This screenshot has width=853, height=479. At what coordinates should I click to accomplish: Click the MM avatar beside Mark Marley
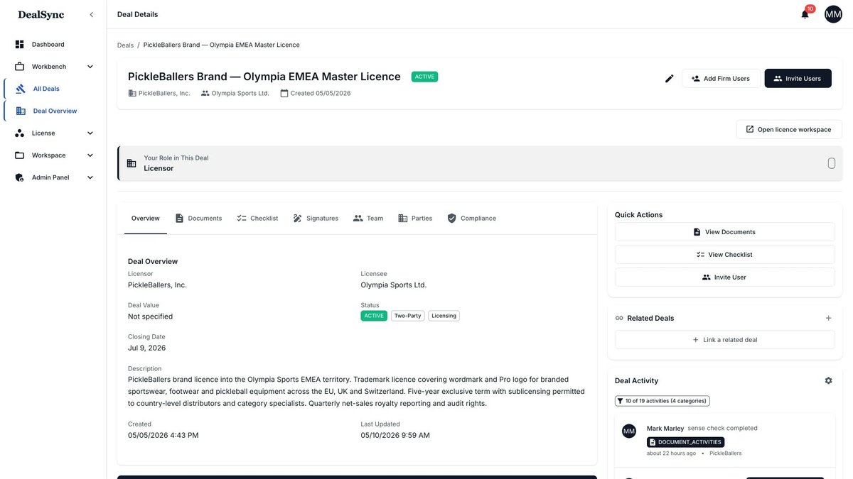tap(629, 431)
